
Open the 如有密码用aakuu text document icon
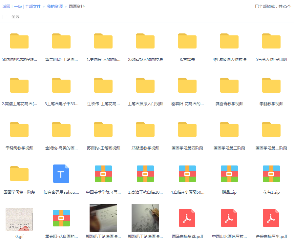tap(61, 174)
